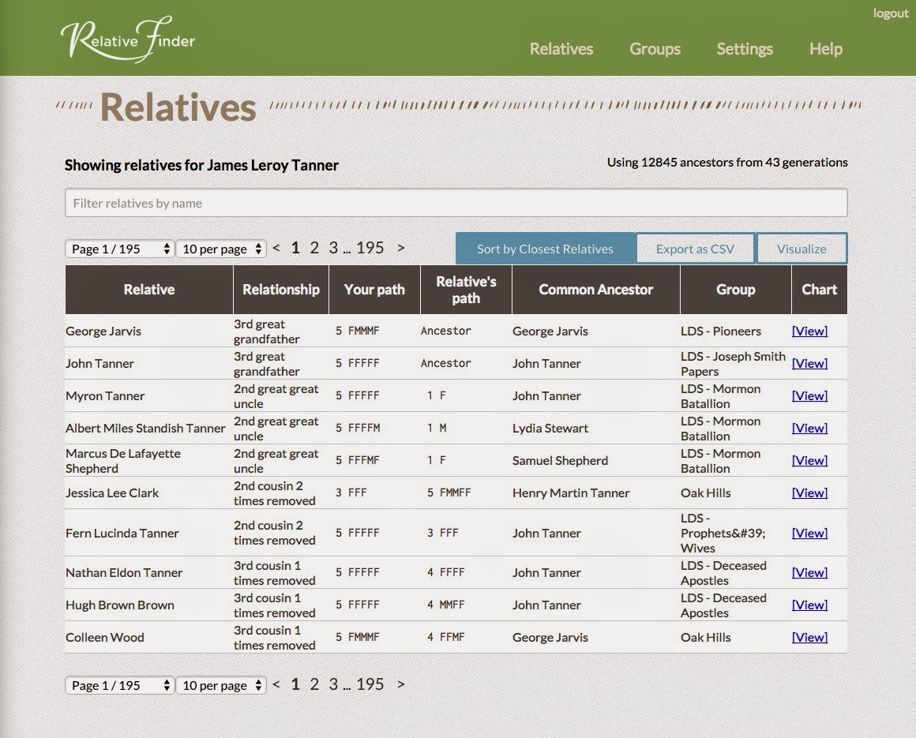The image size is (916, 738).
Task: Open the Settings page
Action: pos(744,49)
